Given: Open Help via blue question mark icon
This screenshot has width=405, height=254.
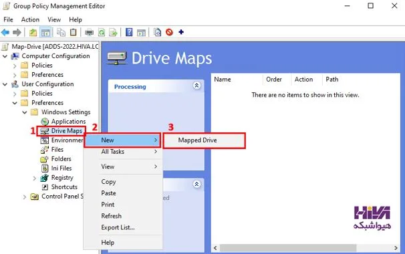Looking at the screenshot, I should coord(129,32).
